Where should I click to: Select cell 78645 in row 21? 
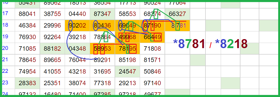pyautogui.click(x=27, y=60)
